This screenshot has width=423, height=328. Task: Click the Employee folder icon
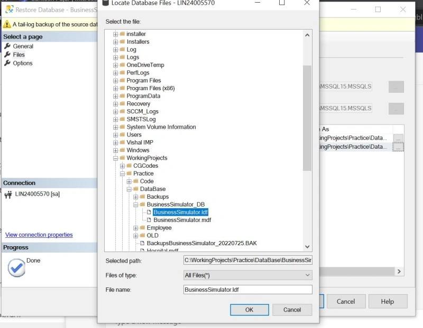click(x=142, y=228)
